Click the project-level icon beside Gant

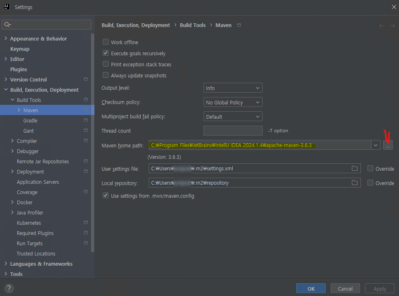coord(86,131)
